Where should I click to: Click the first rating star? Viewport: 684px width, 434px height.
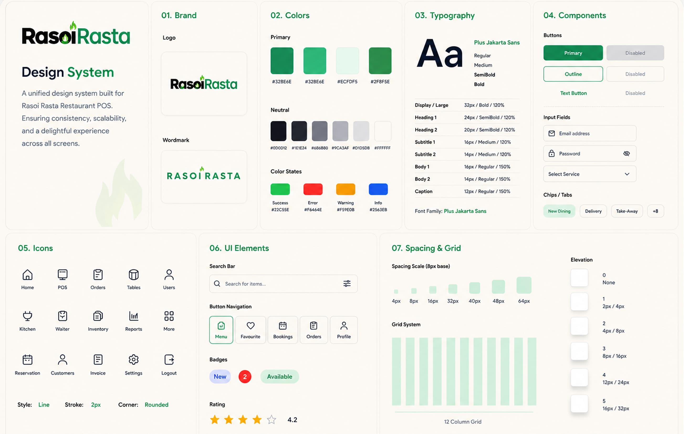[215, 420]
